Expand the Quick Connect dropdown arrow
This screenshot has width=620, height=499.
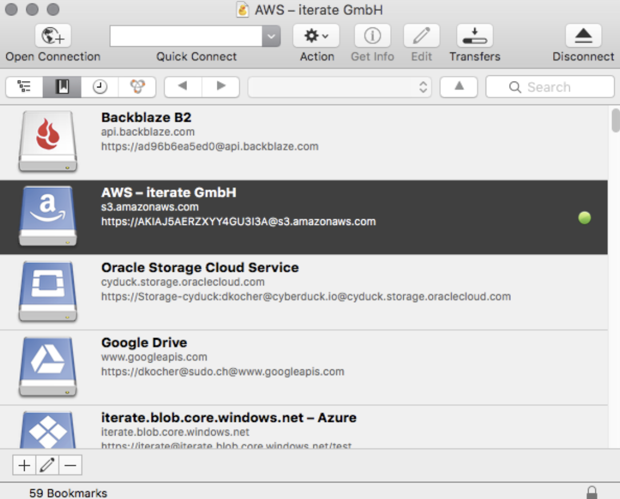[271, 37]
